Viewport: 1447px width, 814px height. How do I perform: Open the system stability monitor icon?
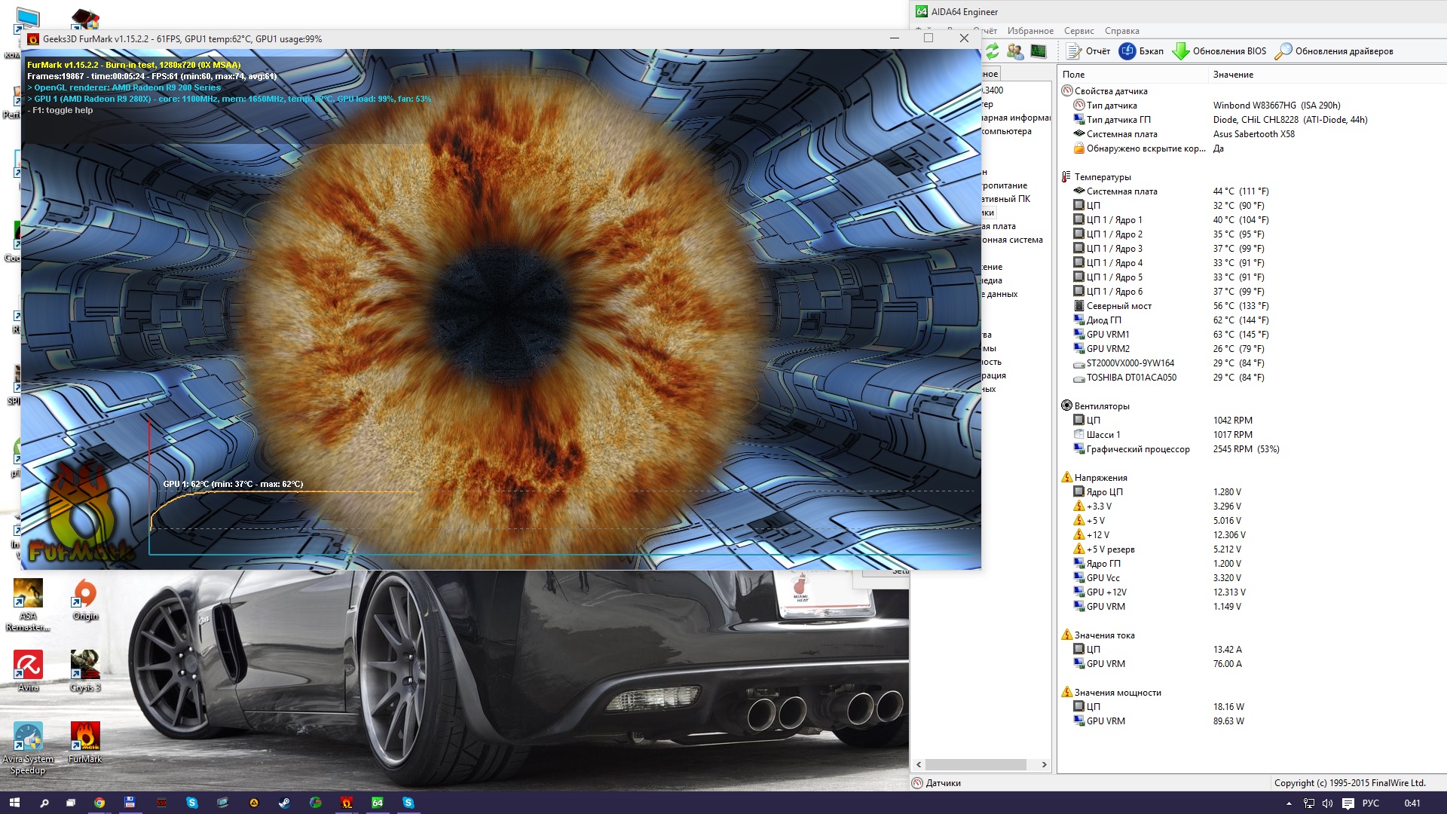[x=1039, y=51]
